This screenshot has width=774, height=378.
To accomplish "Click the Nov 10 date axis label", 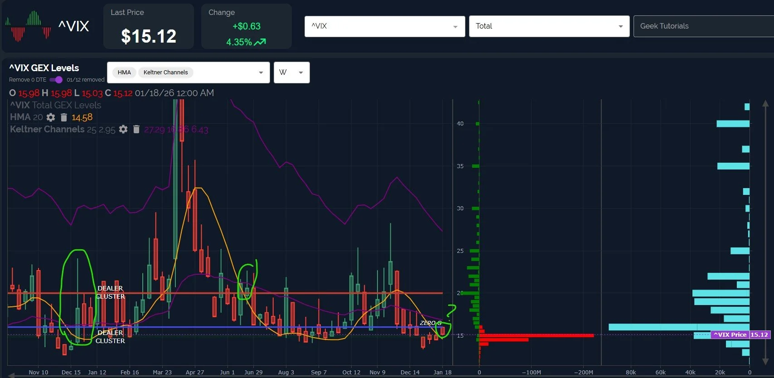I will [x=39, y=372].
